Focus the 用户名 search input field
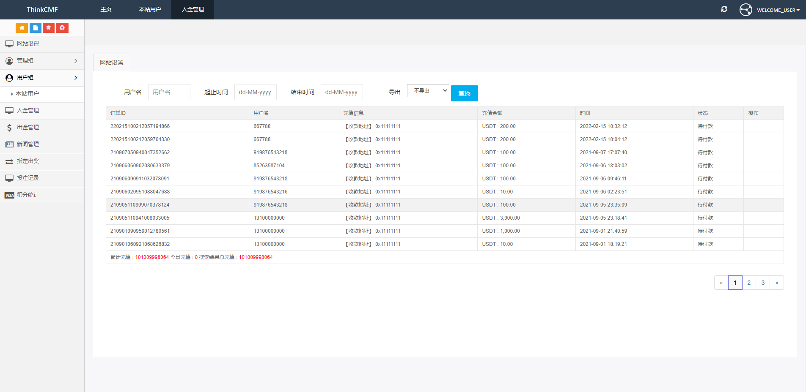This screenshot has width=806, height=392. click(x=169, y=92)
